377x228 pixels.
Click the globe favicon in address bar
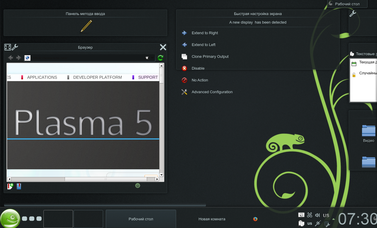click(28, 58)
